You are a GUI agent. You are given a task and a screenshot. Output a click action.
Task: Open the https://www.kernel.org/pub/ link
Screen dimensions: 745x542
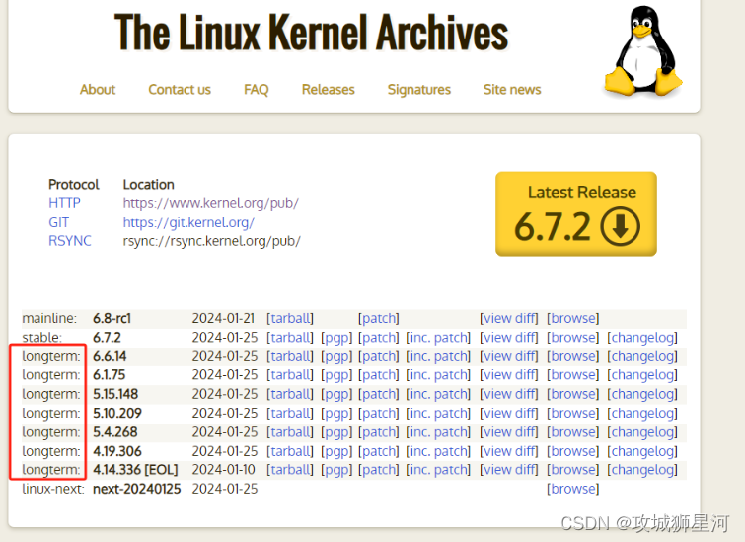211,203
